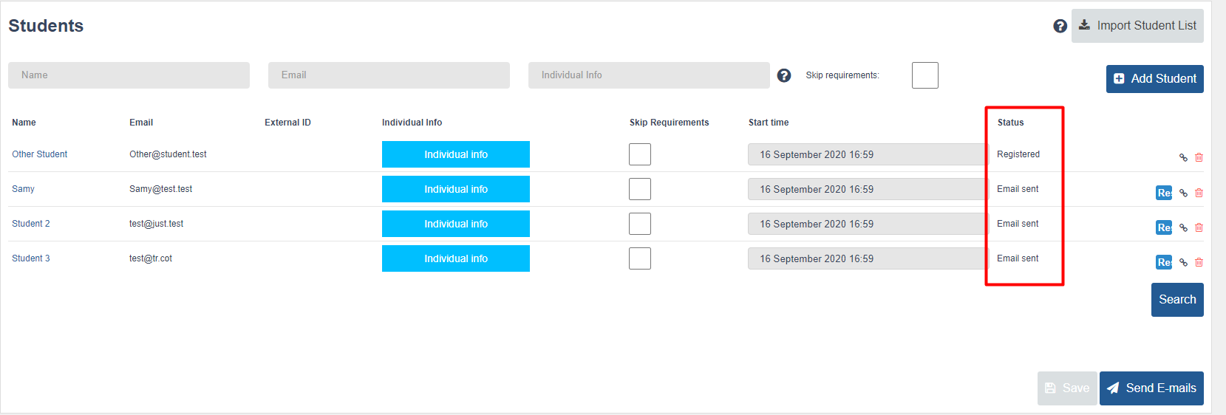
Task: Check Skip Requirements for Samy
Action: (x=640, y=189)
